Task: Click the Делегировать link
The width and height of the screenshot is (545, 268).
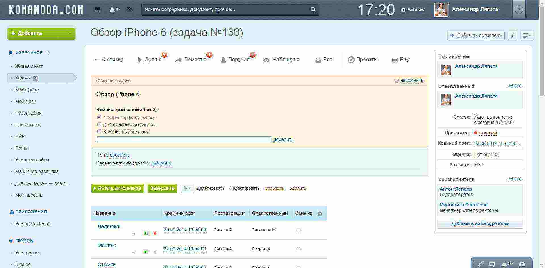Action: coord(210,188)
